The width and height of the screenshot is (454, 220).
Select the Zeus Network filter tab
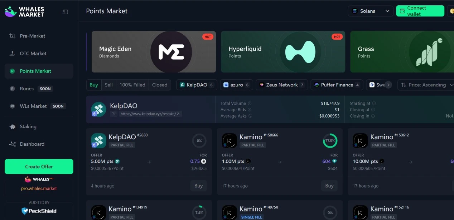[282, 85]
